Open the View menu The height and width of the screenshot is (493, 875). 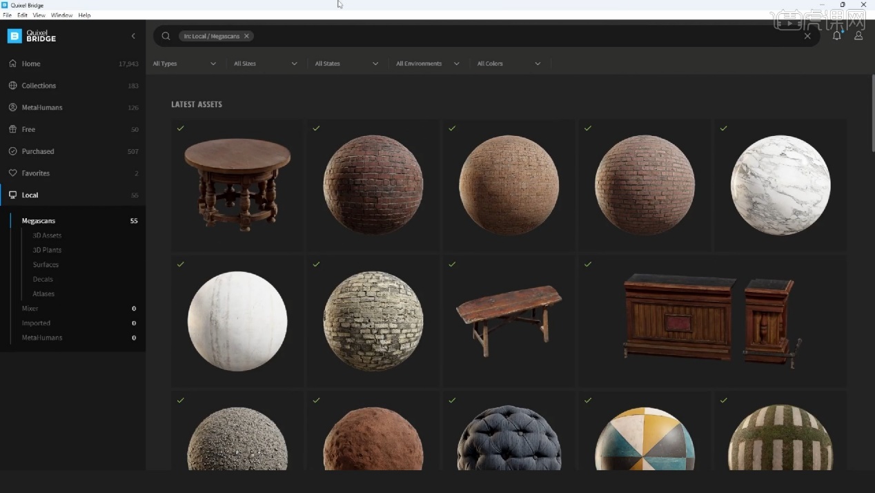(x=39, y=14)
